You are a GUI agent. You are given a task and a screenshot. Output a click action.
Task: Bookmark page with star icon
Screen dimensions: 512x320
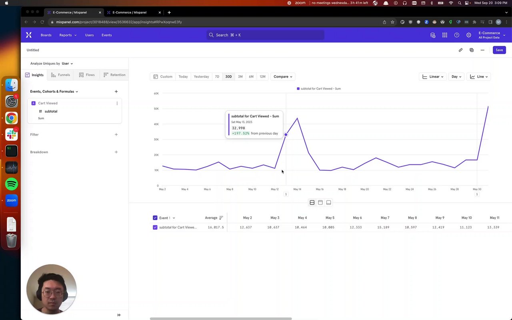tap(392, 22)
